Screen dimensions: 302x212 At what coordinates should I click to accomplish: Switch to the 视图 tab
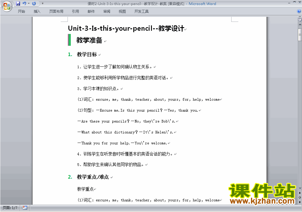pos(122,12)
